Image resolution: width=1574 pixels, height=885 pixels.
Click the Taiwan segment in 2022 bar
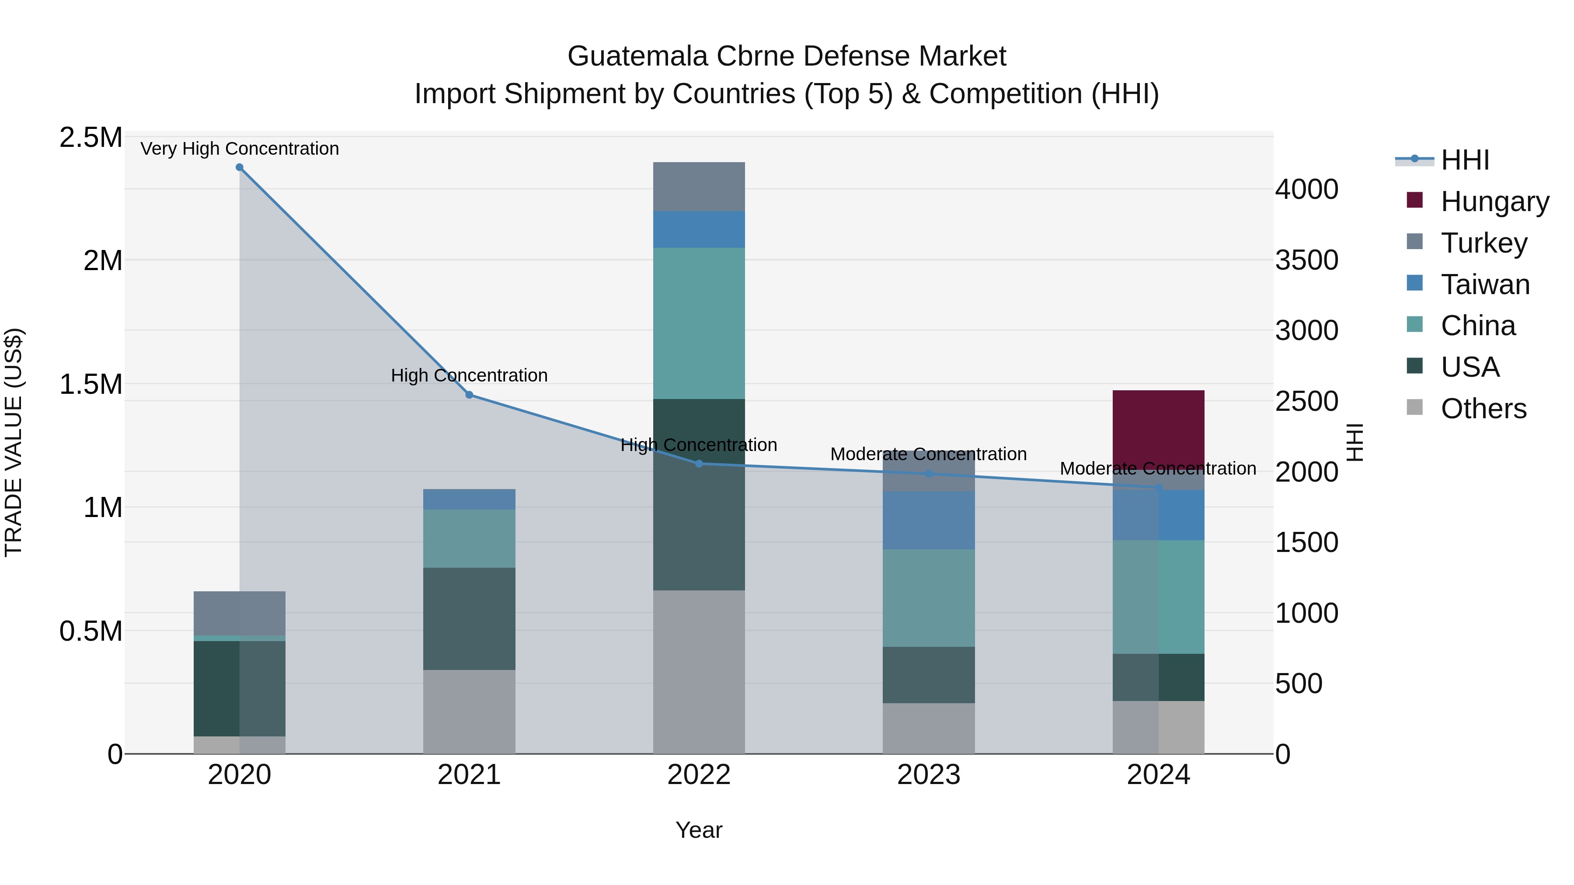(x=699, y=229)
